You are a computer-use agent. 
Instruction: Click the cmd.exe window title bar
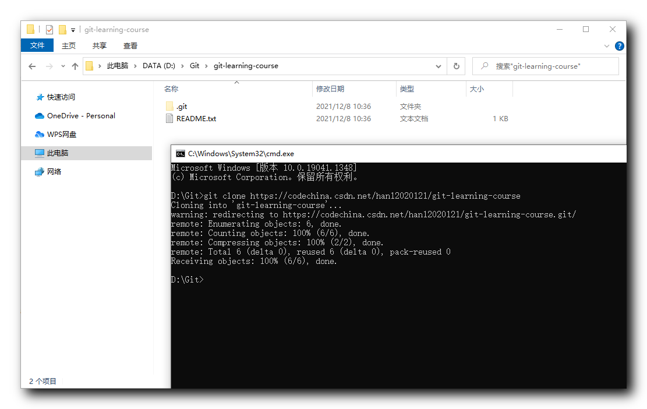click(398, 154)
